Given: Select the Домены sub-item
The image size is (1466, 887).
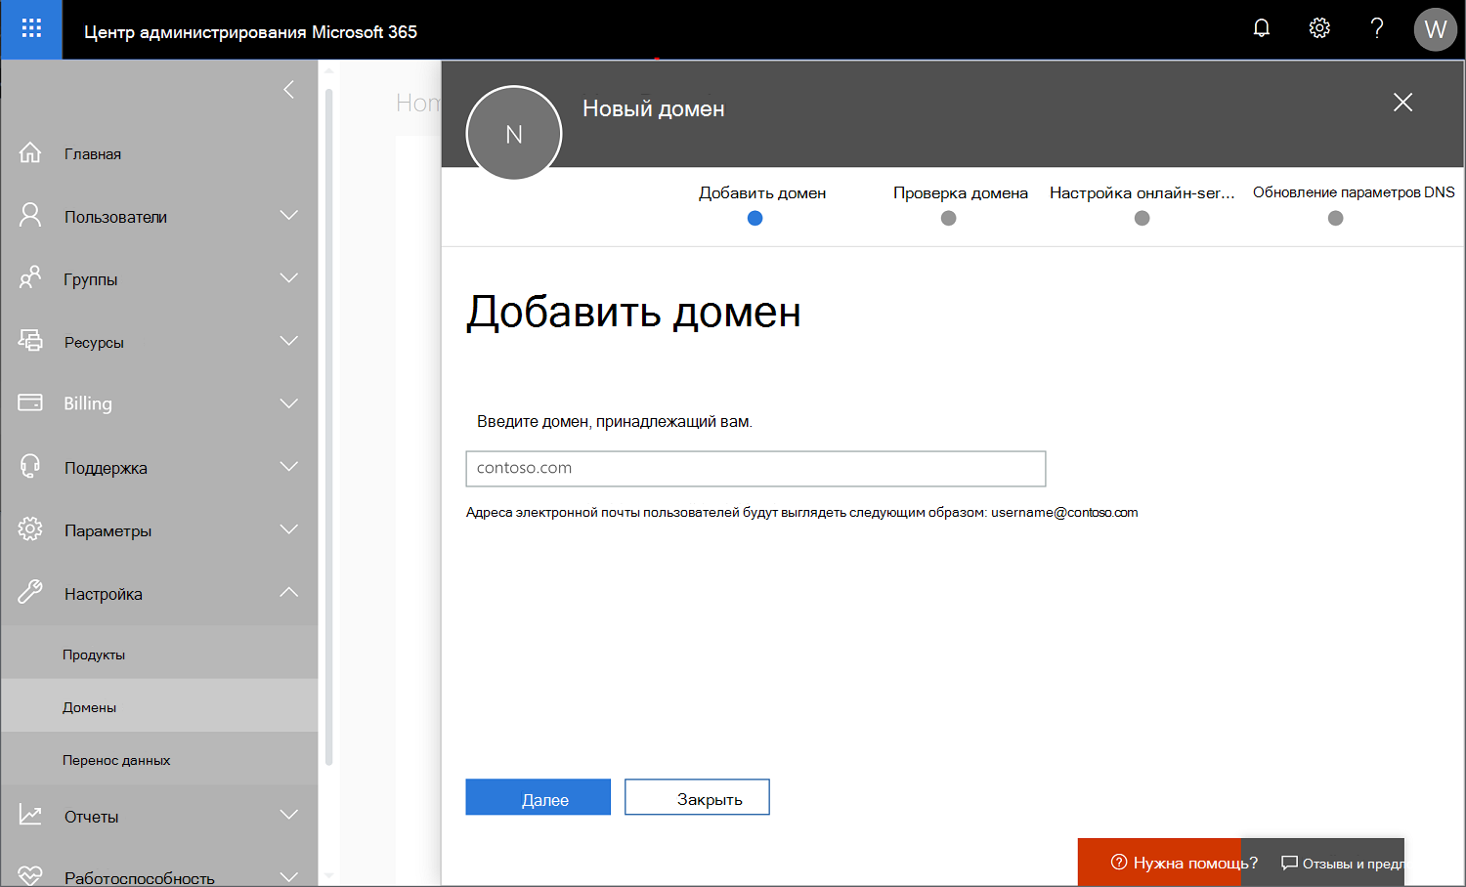Looking at the screenshot, I should (159, 707).
